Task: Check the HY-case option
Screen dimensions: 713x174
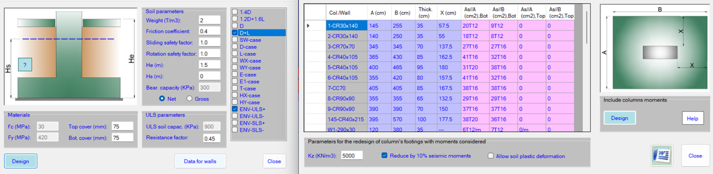Action: tap(235, 102)
